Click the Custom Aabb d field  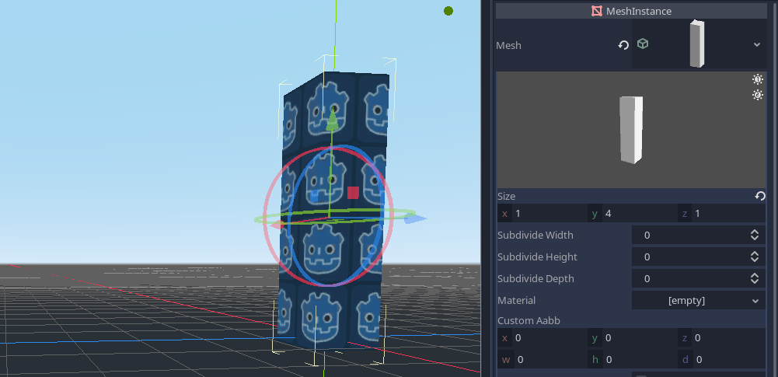722,360
